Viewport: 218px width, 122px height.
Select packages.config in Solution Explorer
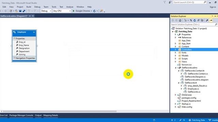point(189,98)
